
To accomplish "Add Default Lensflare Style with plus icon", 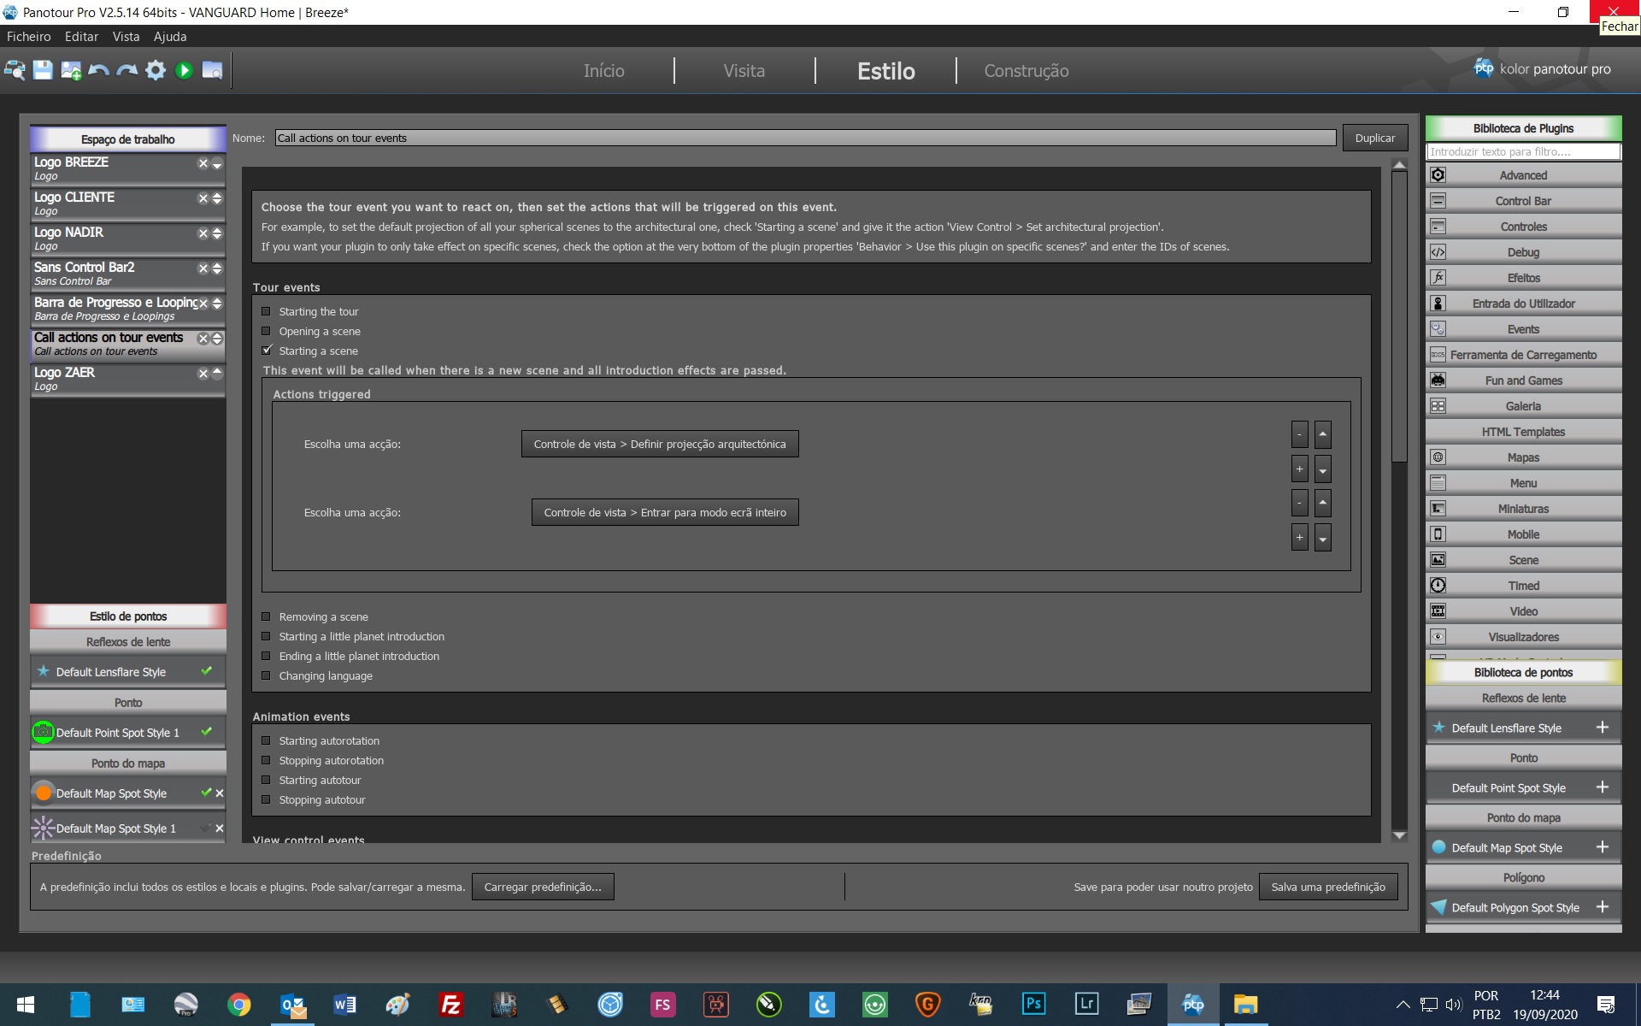I will pyautogui.click(x=1603, y=728).
